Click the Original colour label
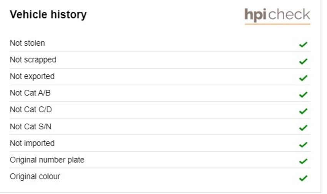Viewport: 327px width, 194px height. 35,177
